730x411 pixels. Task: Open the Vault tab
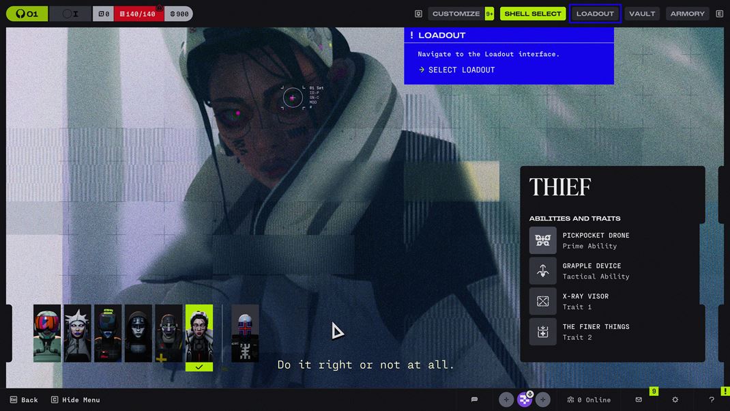pos(642,14)
